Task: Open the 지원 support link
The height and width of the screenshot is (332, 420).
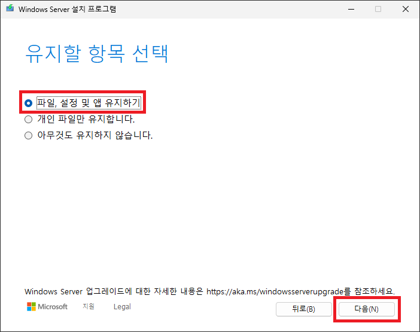Action: 89,306
